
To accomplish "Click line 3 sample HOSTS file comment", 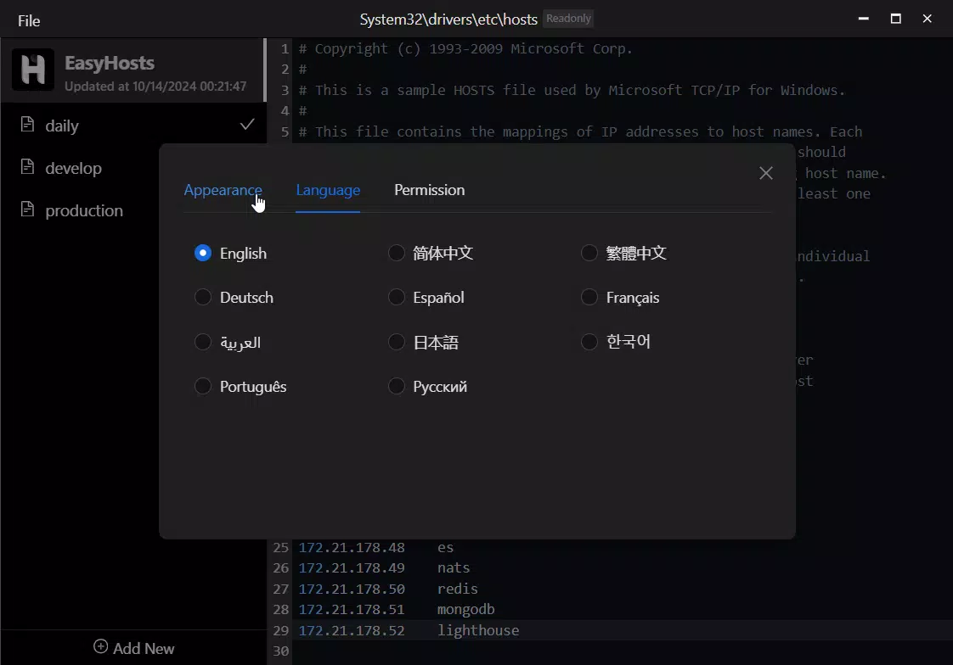I will 572,91.
